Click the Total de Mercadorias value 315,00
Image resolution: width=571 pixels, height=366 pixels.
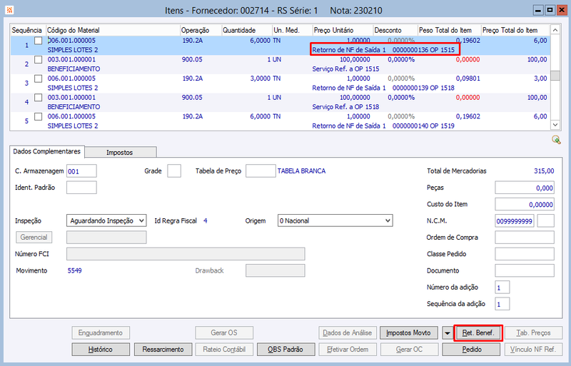coord(544,171)
